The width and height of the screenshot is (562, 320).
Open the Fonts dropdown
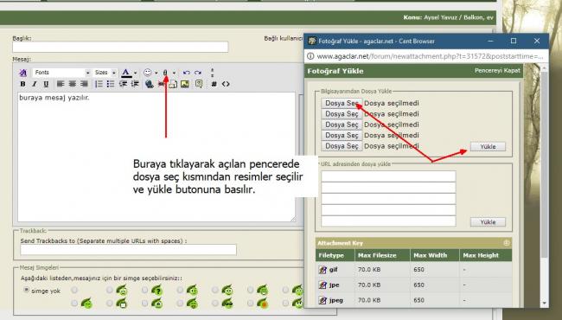pos(61,73)
